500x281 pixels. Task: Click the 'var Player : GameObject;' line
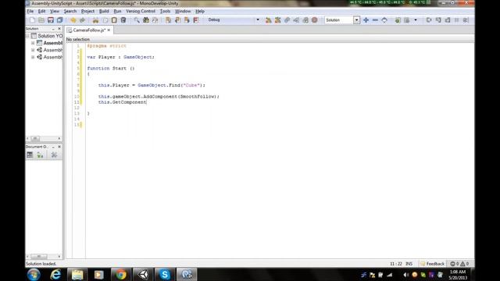click(x=120, y=57)
